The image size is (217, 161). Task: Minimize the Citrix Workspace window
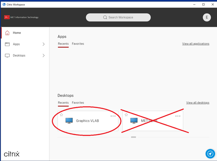pyautogui.click(x=194, y=4)
